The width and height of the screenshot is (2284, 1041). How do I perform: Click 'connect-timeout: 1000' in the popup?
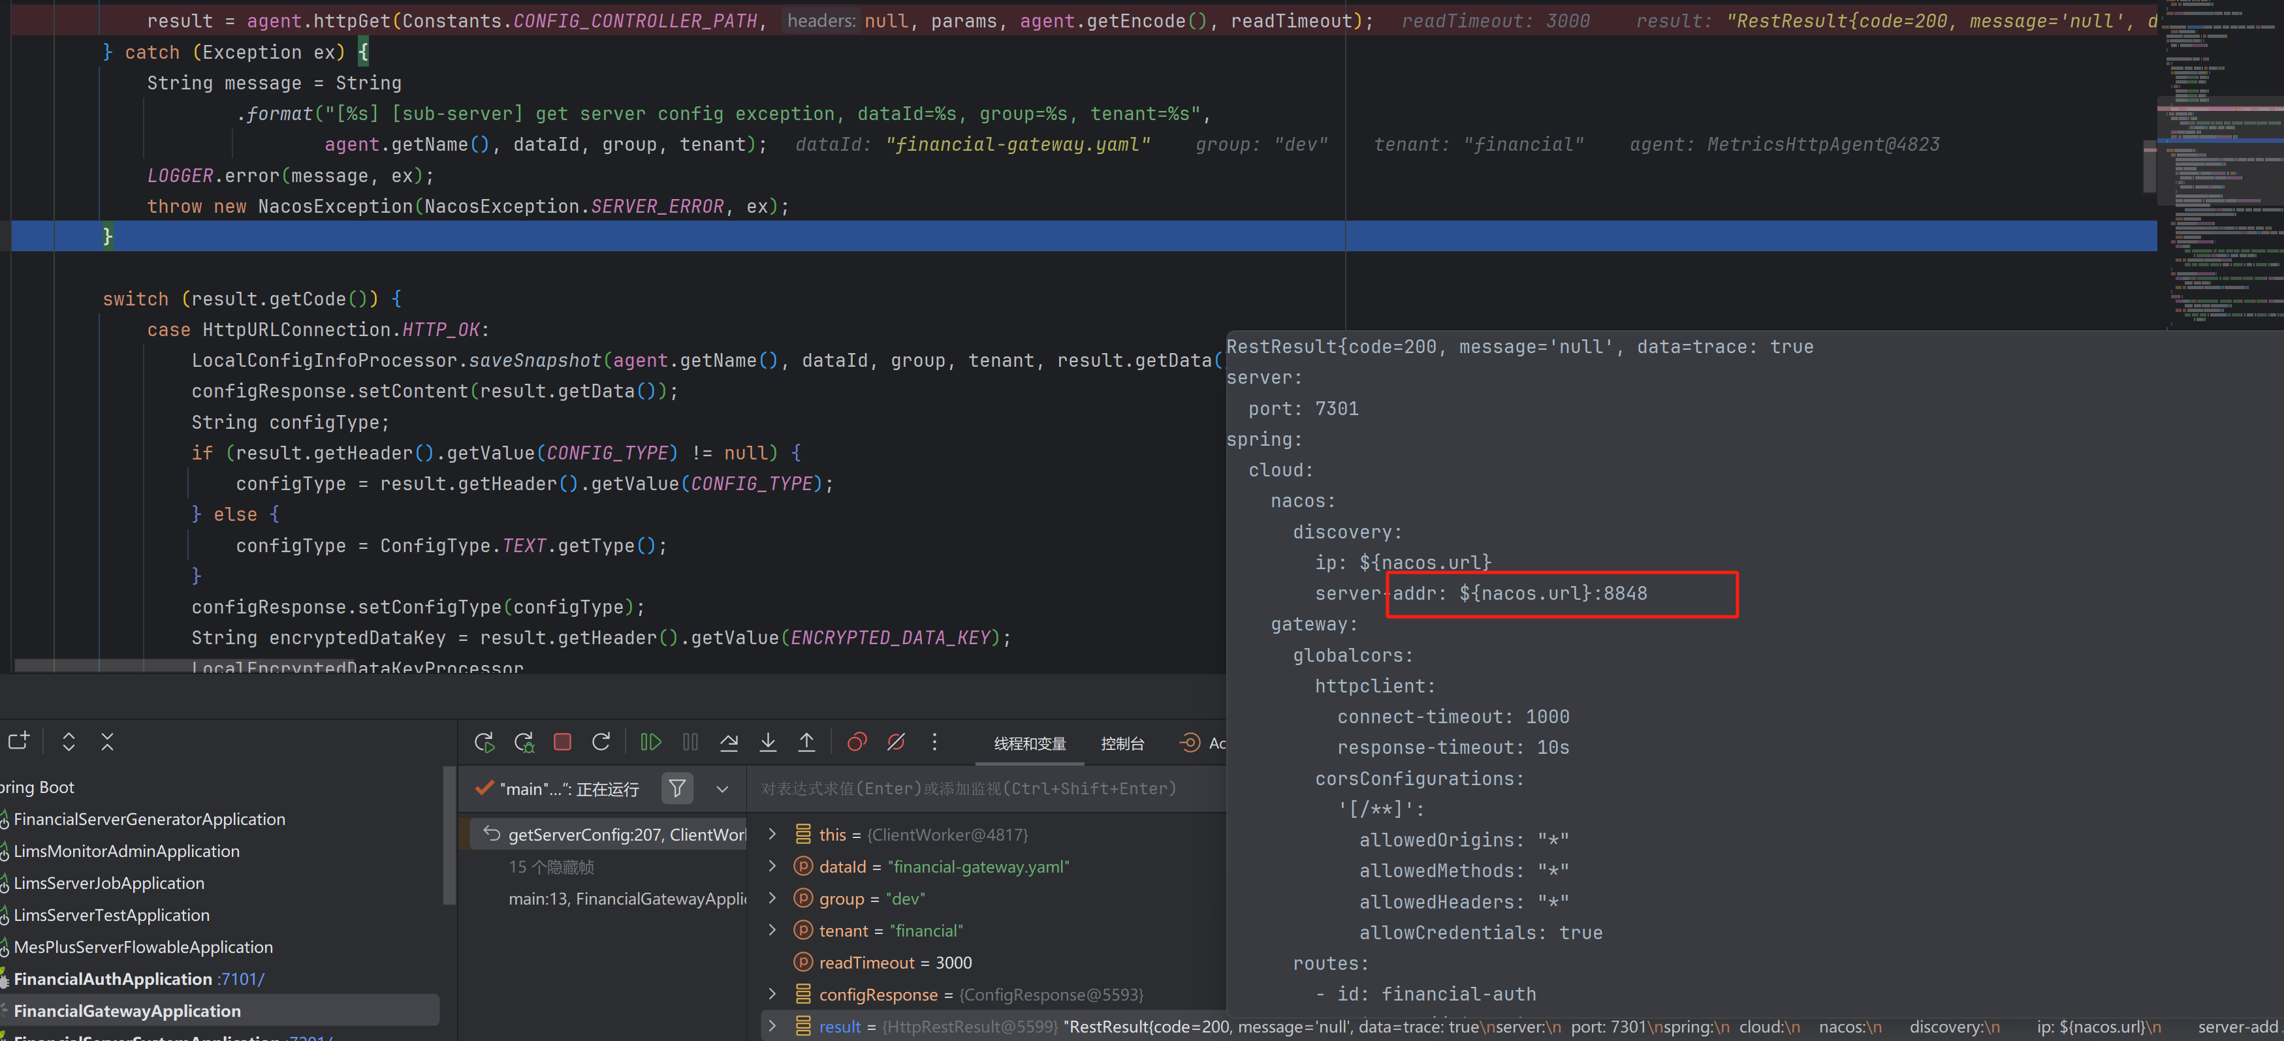pos(1453,716)
